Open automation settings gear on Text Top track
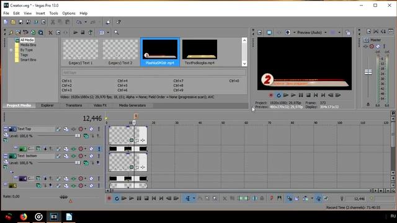Image resolution: width=397 pixels, height=223 pixels. [x=81, y=129]
